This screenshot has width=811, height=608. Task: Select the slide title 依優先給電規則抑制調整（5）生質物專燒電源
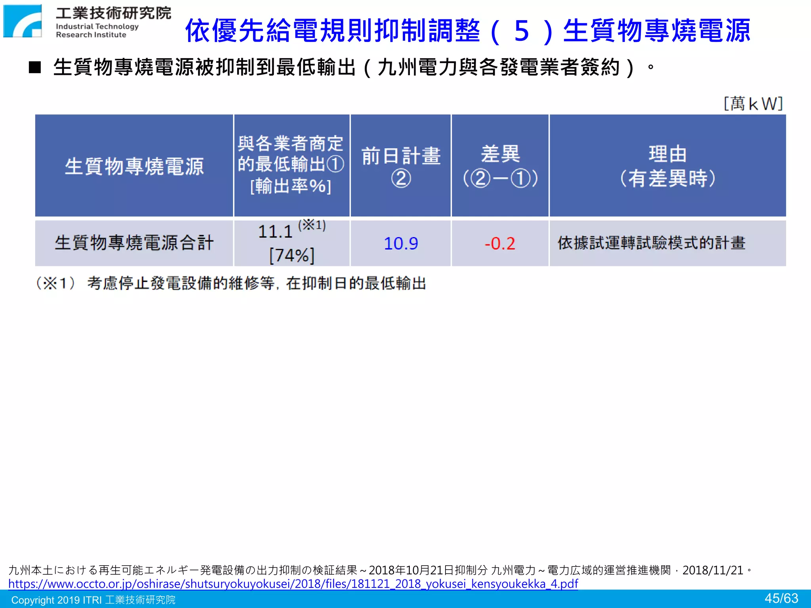468,30
